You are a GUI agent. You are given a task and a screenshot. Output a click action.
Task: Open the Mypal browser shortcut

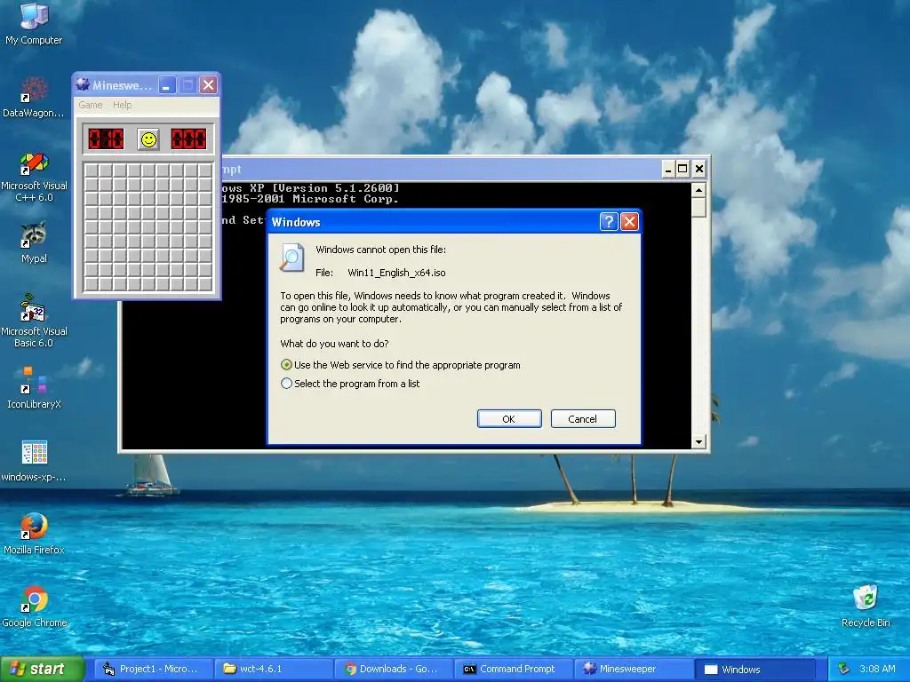[34, 242]
